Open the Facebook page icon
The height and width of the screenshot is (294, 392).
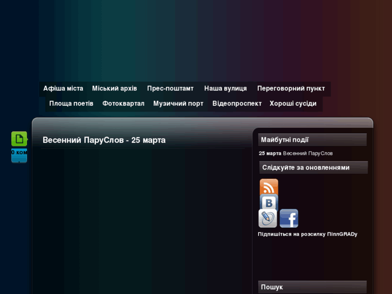point(289,218)
